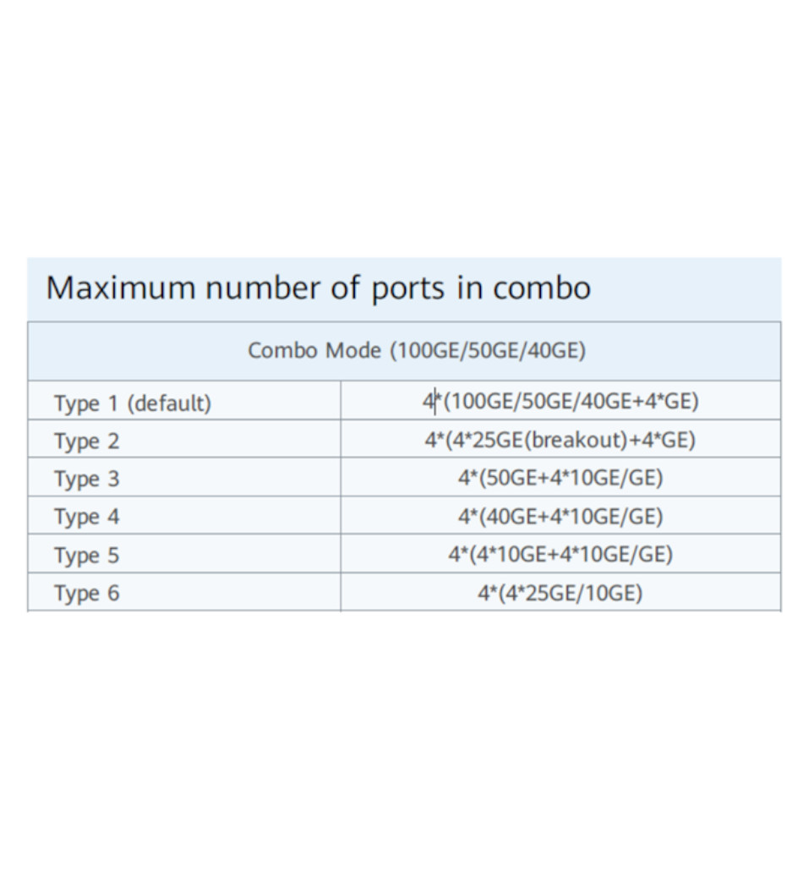Click '(100GE/50GE/40GE)' in the header row

tap(487, 350)
